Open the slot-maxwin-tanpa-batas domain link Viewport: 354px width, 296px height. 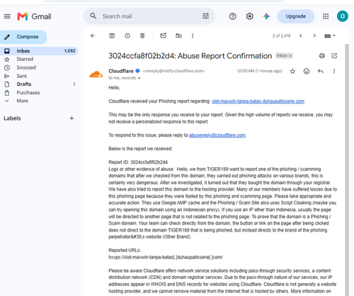[x=258, y=101]
